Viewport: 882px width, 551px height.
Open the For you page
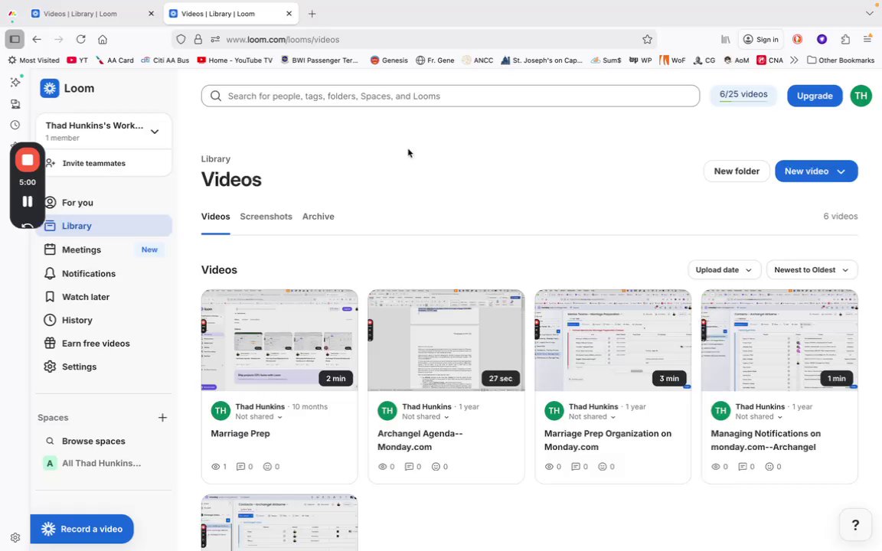point(104,202)
